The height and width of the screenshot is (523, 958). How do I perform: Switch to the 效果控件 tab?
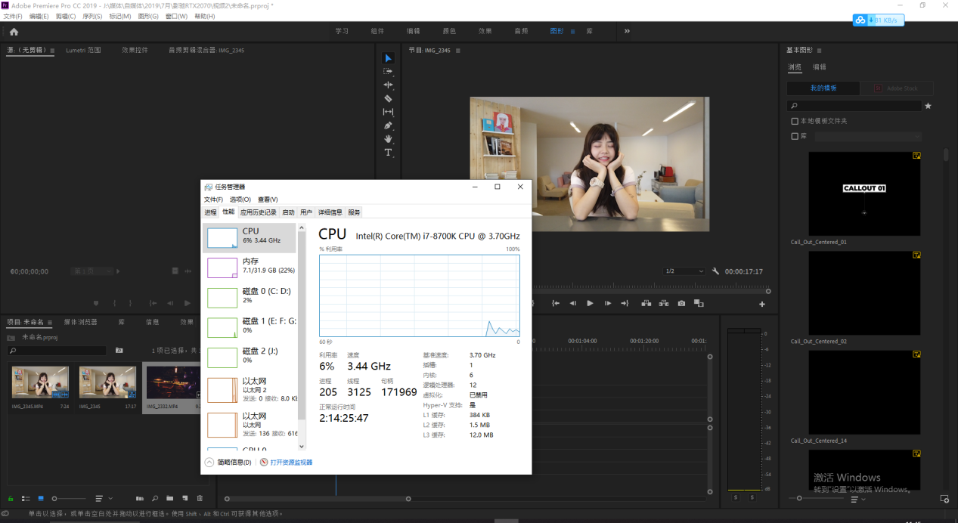coord(135,50)
